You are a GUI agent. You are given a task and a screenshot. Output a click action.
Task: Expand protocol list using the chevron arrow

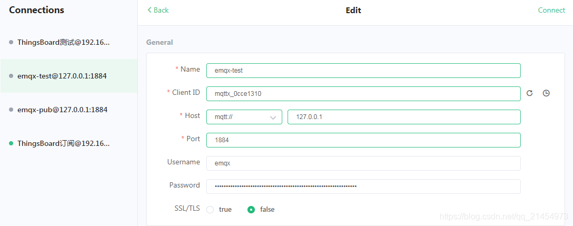tap(273, 117)
